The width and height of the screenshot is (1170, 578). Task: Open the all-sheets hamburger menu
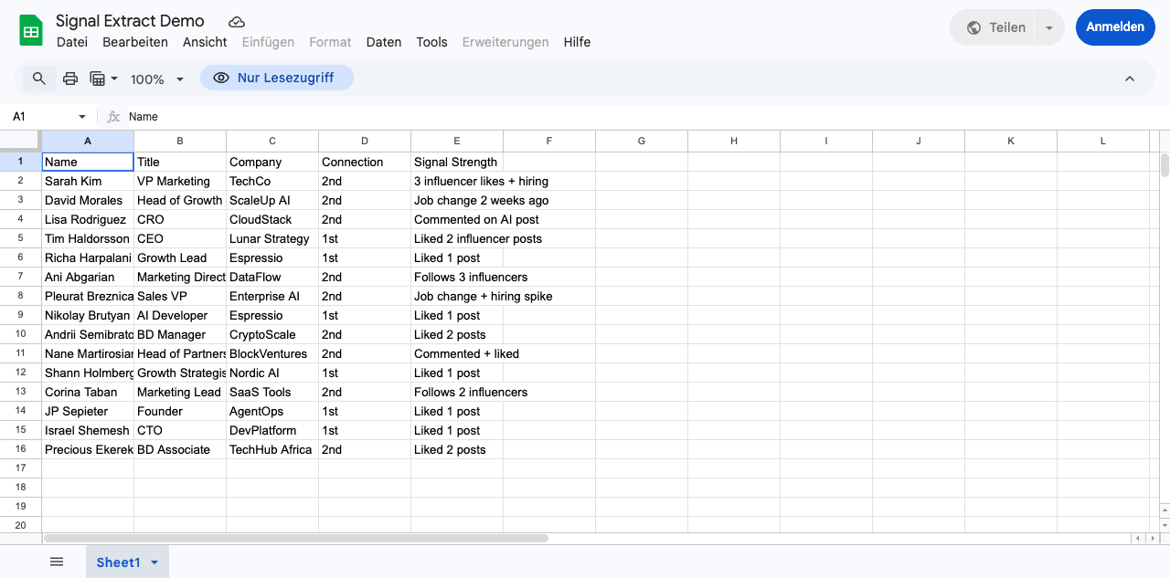click(x=57, y=562)
